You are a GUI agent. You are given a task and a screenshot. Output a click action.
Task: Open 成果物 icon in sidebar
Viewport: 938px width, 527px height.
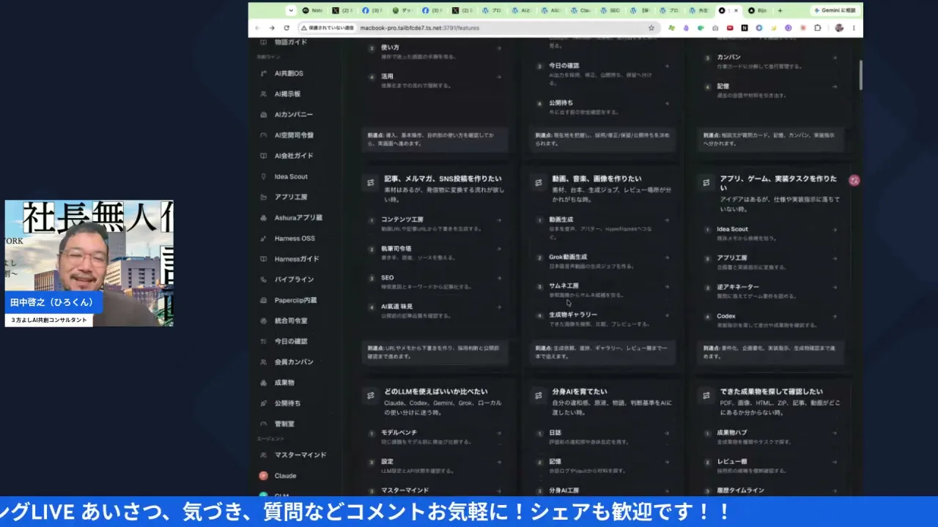264,383
